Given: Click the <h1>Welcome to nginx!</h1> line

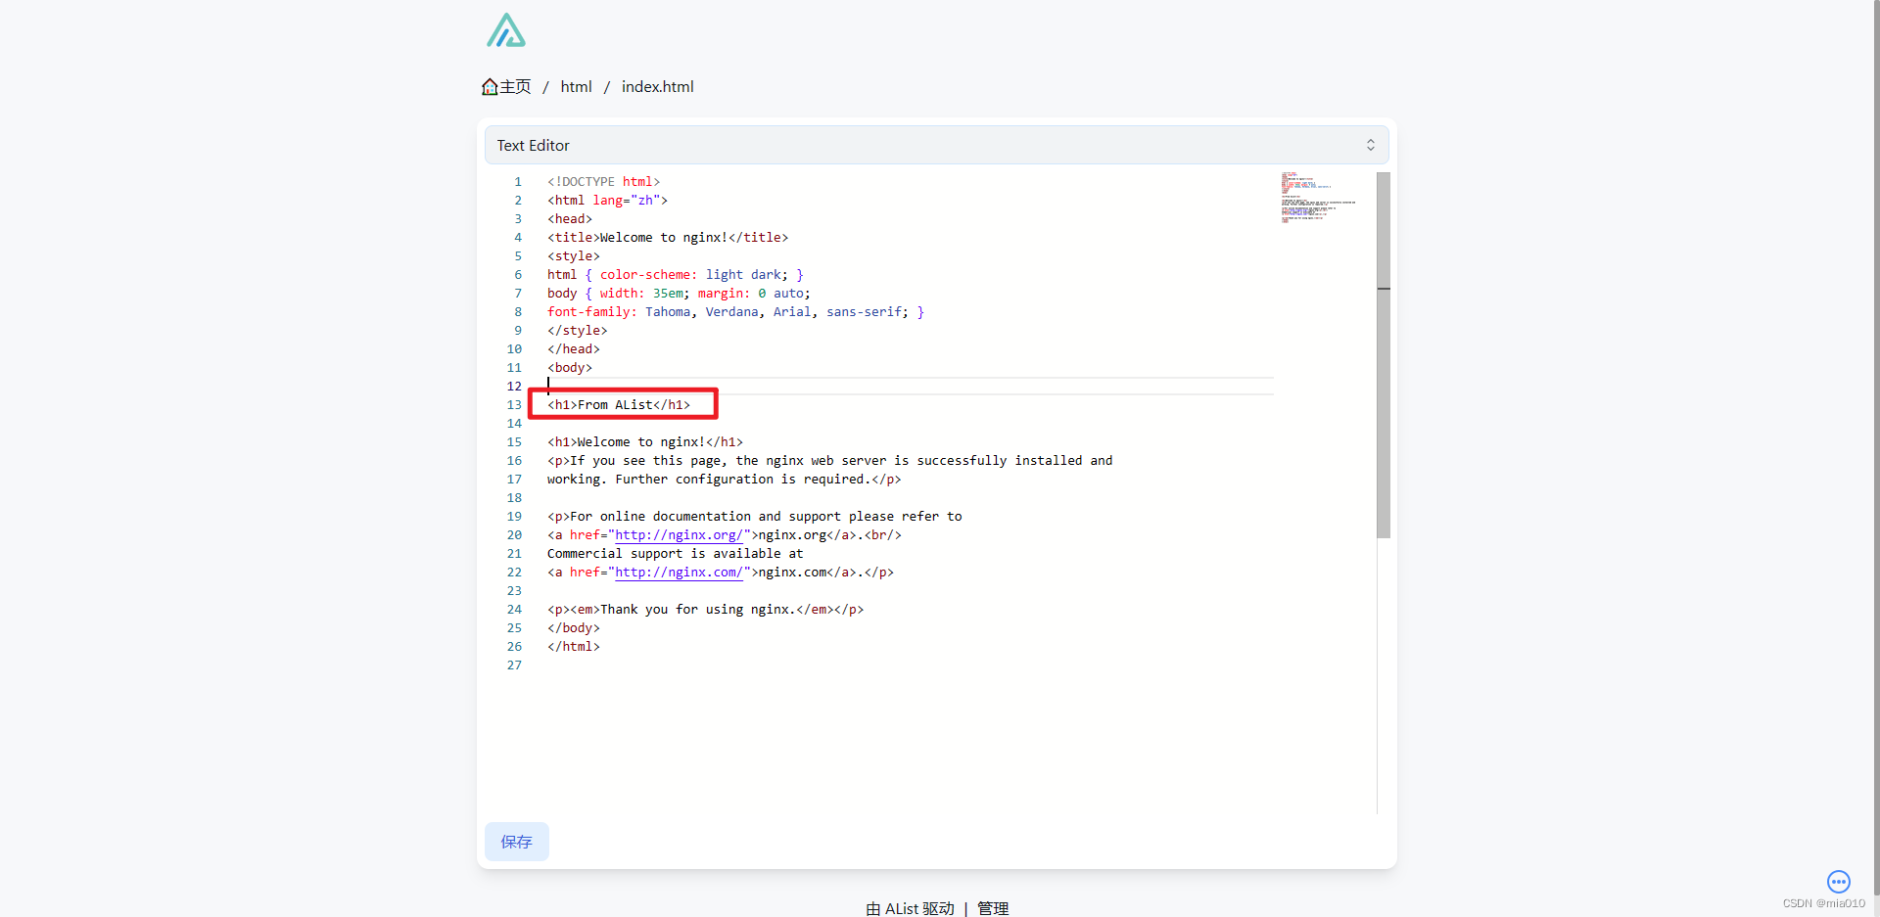Looking at the screenshot, I should (645, 442).
